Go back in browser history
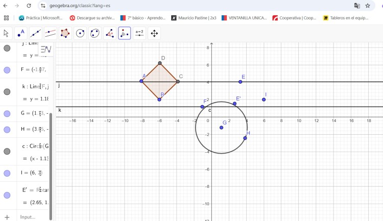Image resolution: width=383 pixels, height=221 pixels. (x=5, y=6)
